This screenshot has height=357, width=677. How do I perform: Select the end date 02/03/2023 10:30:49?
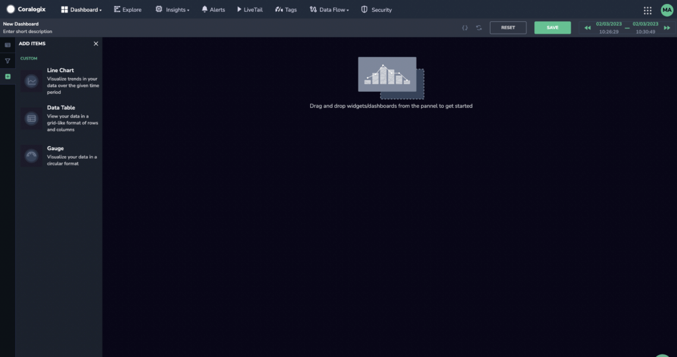point(645,28)
